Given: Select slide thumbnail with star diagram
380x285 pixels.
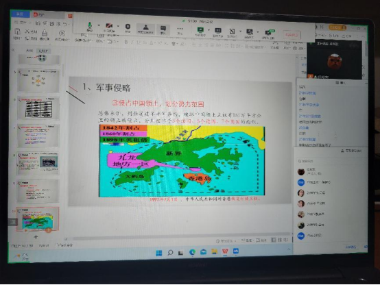Looking at the screenshot, I should click(38, 80).
